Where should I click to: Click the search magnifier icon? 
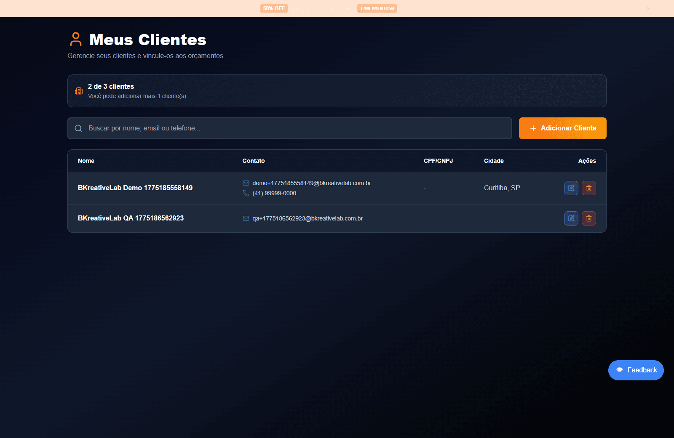(78, 128)
